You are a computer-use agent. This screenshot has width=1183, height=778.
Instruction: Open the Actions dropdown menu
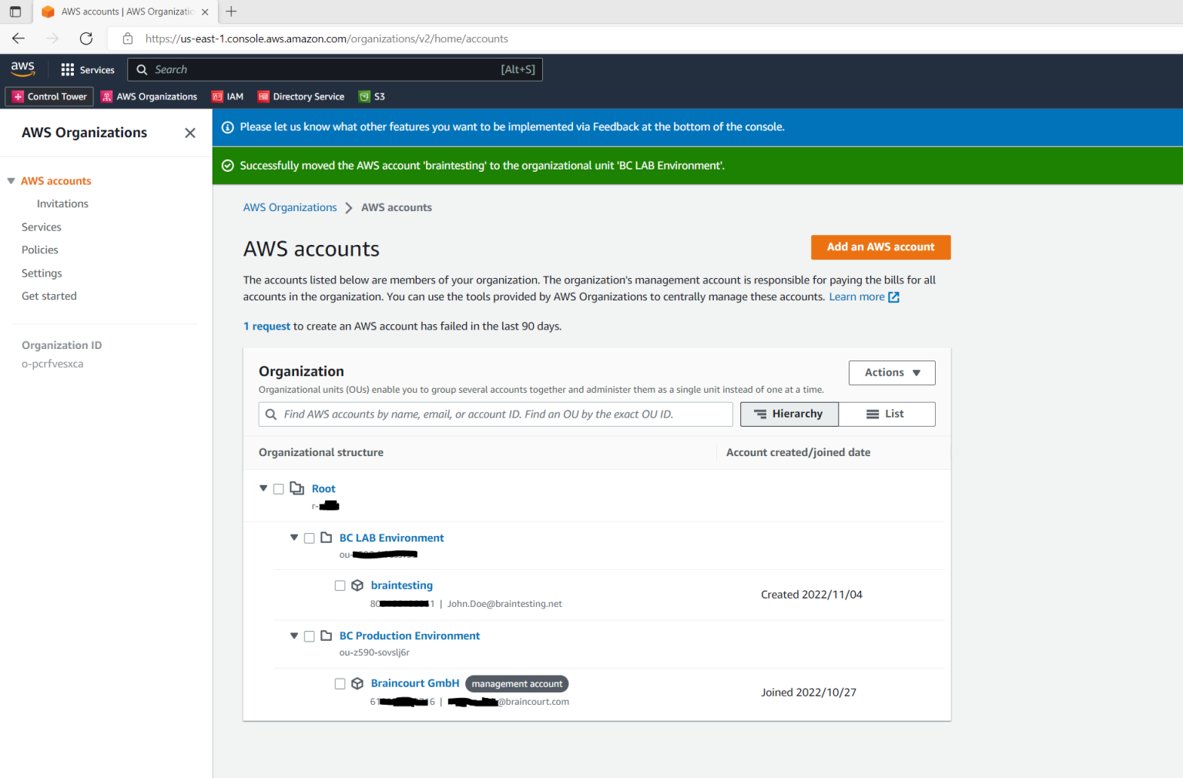point(891,372)
